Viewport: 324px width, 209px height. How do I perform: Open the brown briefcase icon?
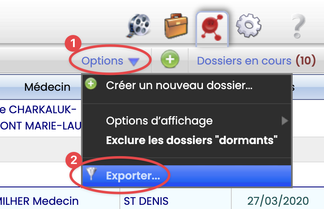tap(176, 26)
